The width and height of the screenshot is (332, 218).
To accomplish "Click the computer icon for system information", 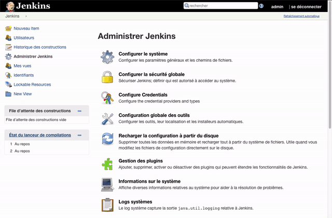I will pos(107,185).
